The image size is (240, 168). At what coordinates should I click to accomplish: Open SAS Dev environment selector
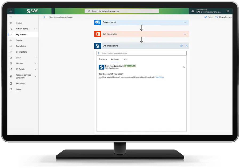pos(209,12)
